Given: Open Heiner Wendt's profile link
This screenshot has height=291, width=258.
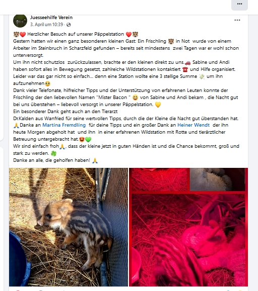Looking at the screenshot, I should pos(193,125).
